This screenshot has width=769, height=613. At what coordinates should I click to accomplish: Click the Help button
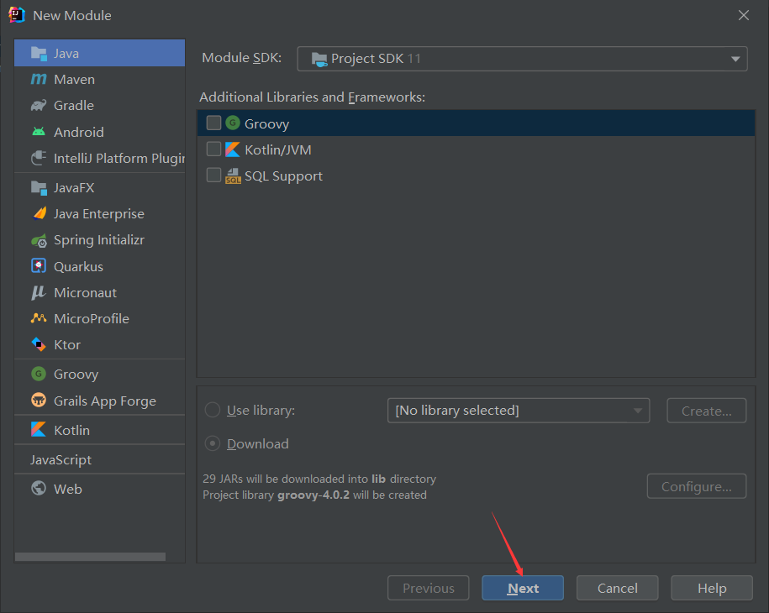(711, 588)
